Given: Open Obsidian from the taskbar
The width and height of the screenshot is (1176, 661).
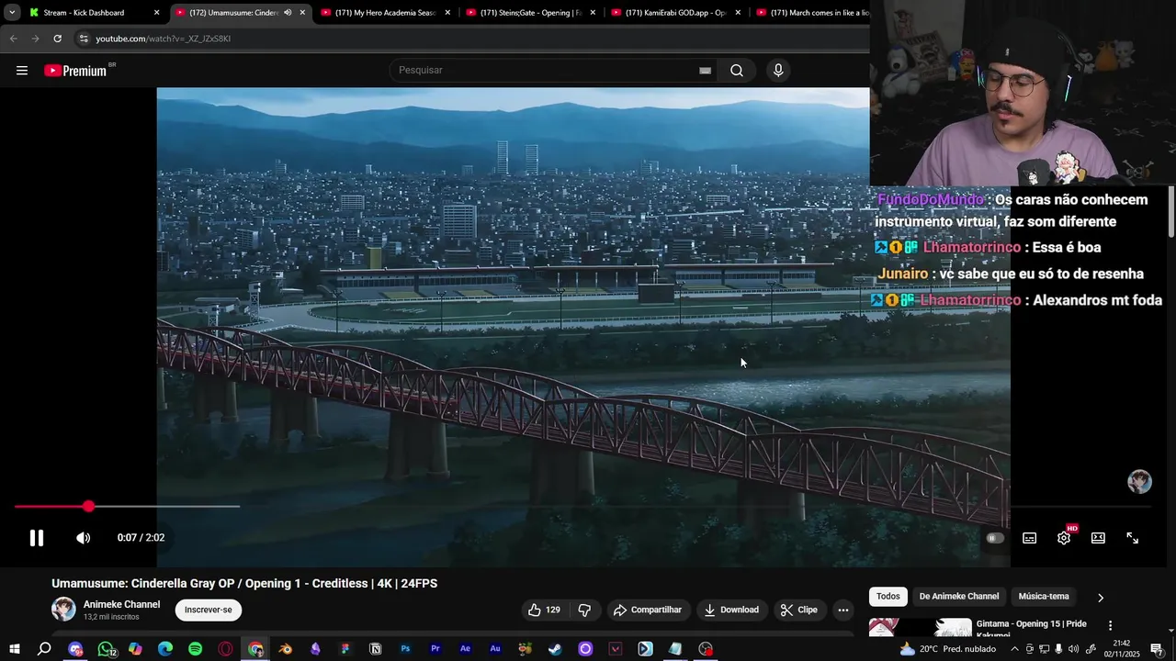Looking at the screenshot, I should (315, 649).
